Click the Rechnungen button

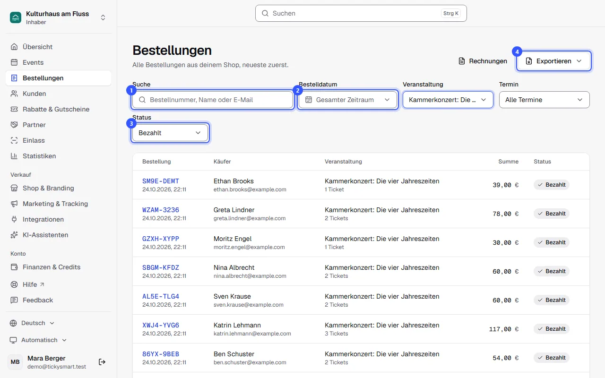point(483,61)
